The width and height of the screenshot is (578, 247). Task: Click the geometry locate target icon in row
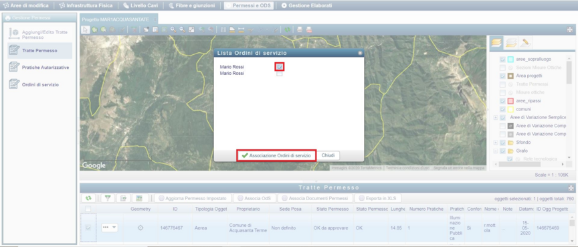[140, 228]
